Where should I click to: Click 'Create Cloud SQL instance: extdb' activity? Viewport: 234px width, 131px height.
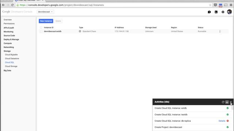coord(171,108)
